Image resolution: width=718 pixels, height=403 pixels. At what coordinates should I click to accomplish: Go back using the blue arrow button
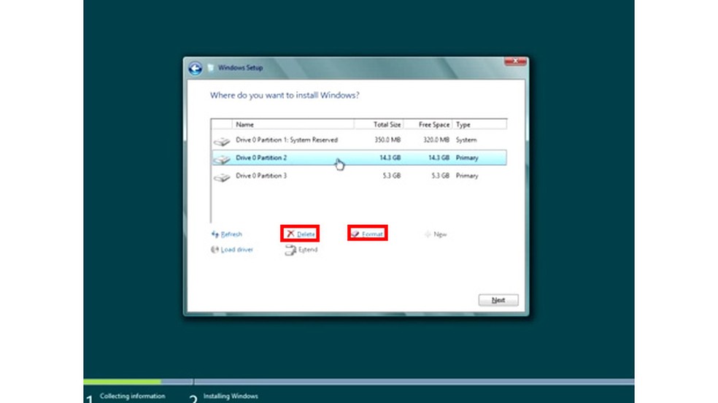click(195, 68)
